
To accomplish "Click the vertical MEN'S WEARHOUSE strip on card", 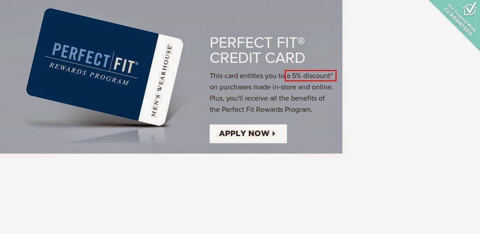I will 161,80.
